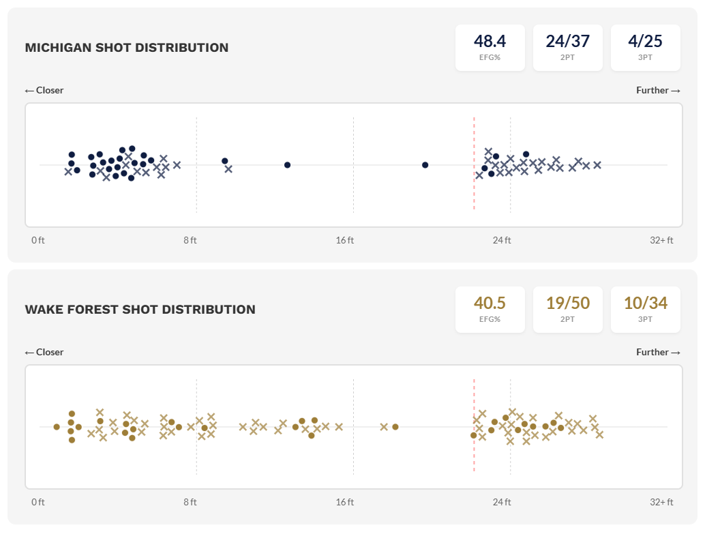Click the Michigan Shot Distribution heading
This screenshot has width=705, height=534.
click(127, 48)
